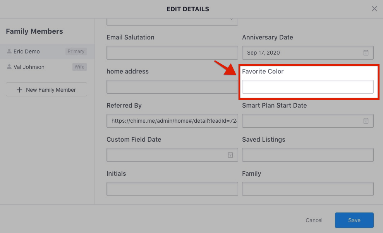Screen dimensions: 383x233
Task: Cancel editing details
Action: (x=314, y=220)
